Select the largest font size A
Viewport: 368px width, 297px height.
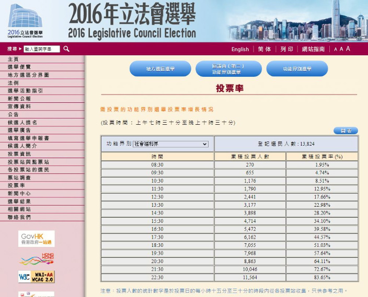click(348, 49)
